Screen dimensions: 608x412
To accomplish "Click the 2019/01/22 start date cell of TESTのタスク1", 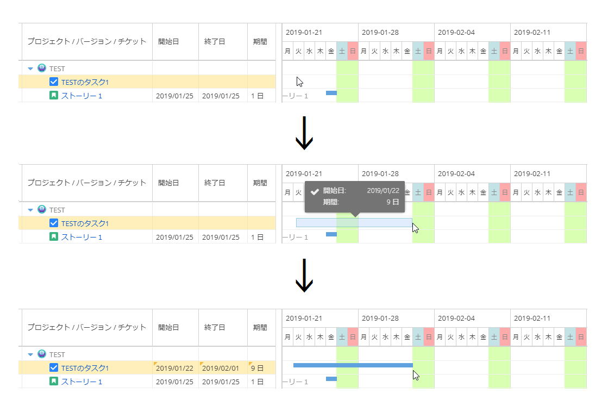I will tap(175, 368).
